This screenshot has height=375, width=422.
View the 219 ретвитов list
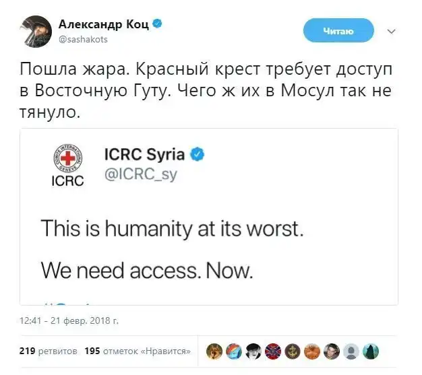coord(49,351)
